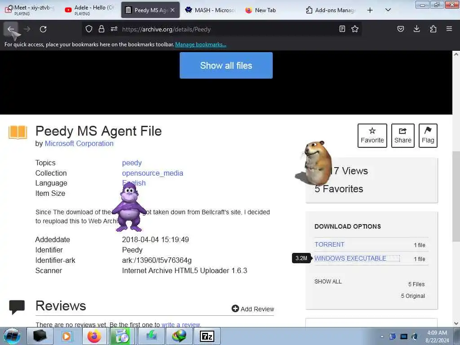Image resolution: width=460 pixels, height=345 pixels.
Task: Open the green-framed taskbar application
Action: (x=122, y=336)
